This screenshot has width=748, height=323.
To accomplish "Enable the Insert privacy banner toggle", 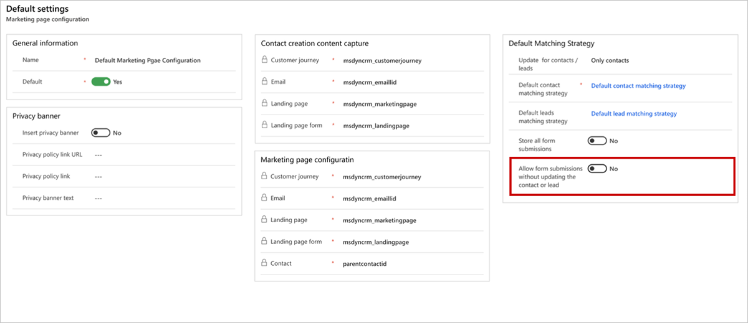I will click(101, 133).
